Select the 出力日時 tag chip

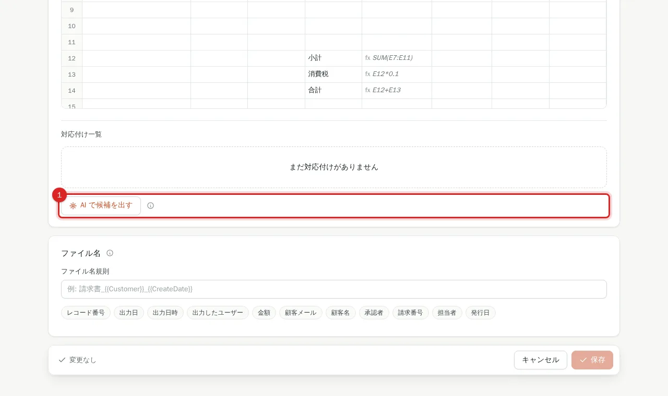[x=165, y=313]
